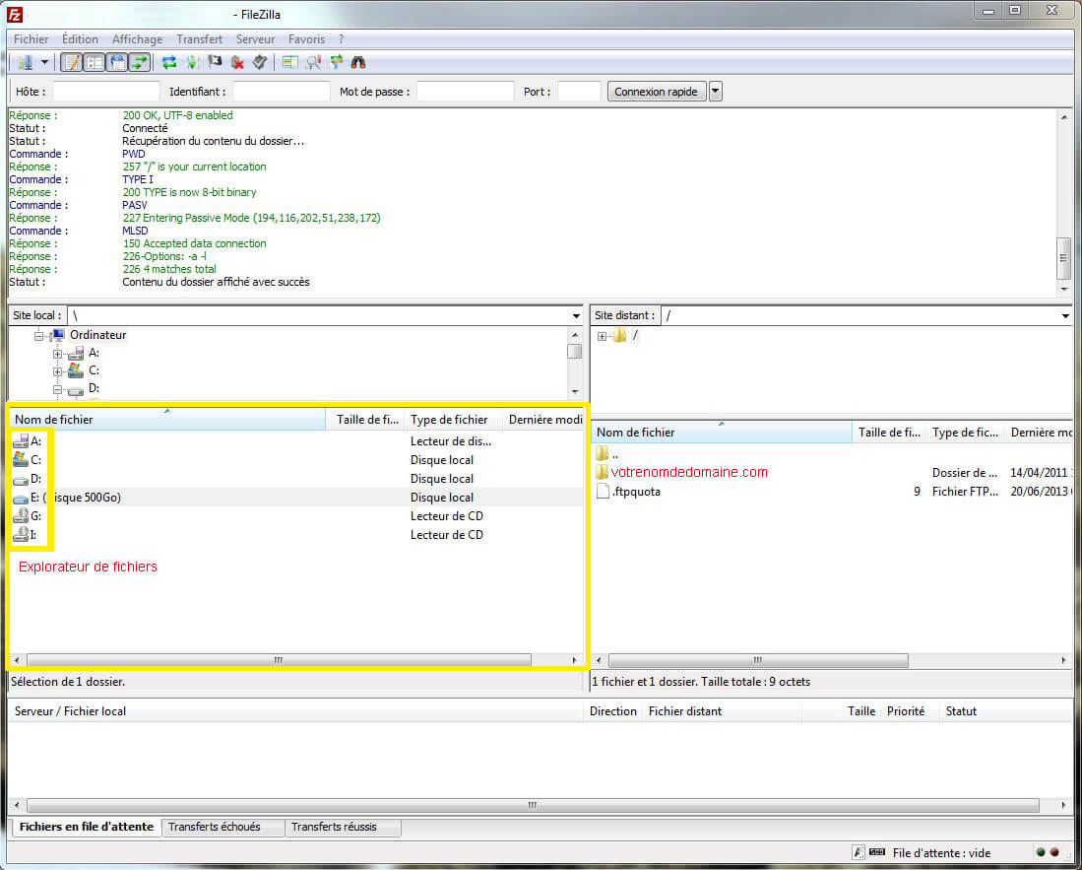Focus the Mot de passe field

tap(465, 92)
